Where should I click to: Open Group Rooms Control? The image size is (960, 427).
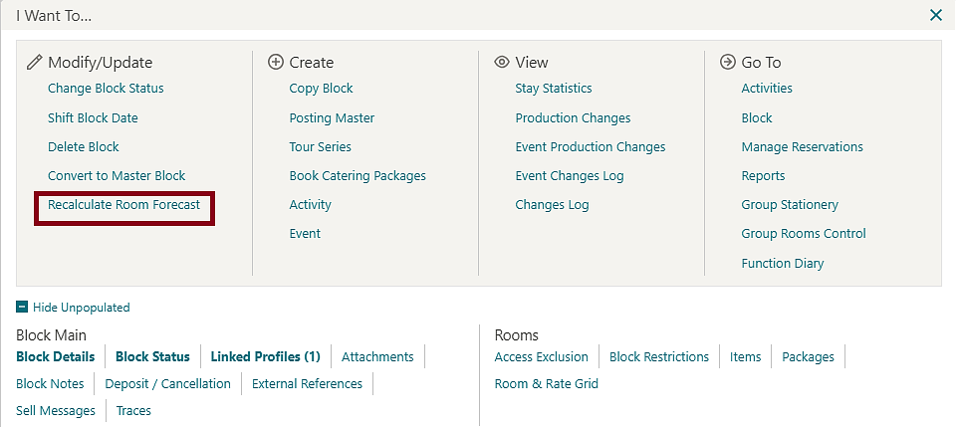[804, 234]
